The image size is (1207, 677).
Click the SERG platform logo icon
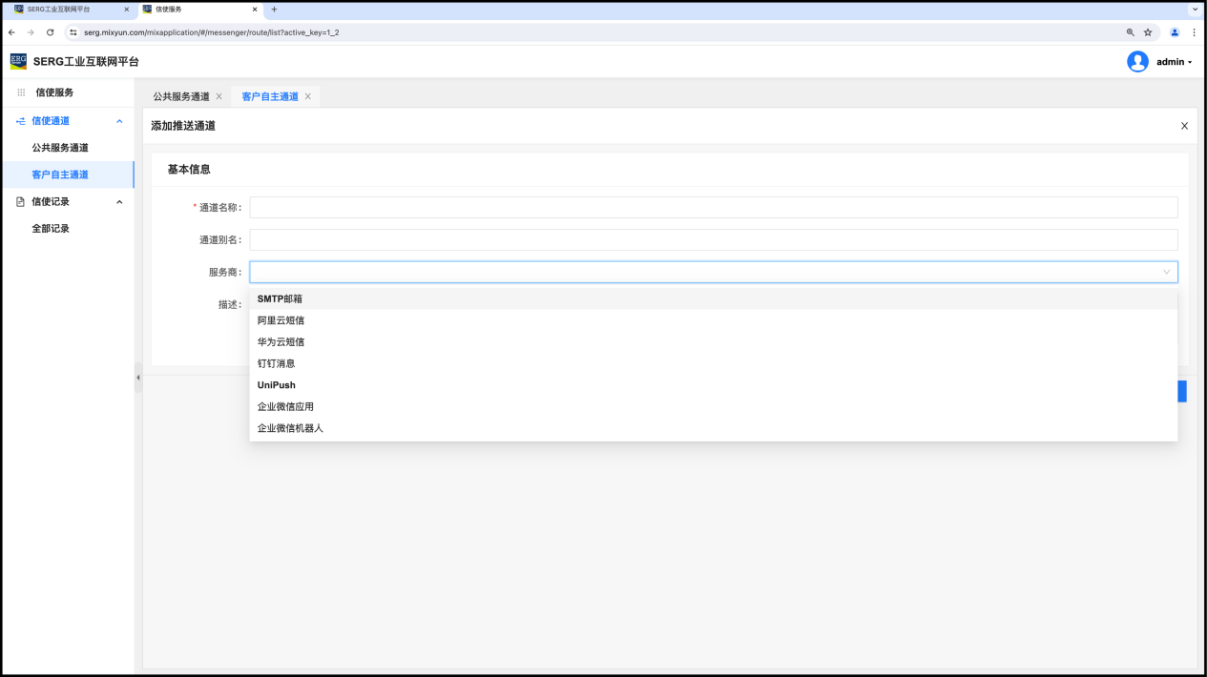click(18, 62)
